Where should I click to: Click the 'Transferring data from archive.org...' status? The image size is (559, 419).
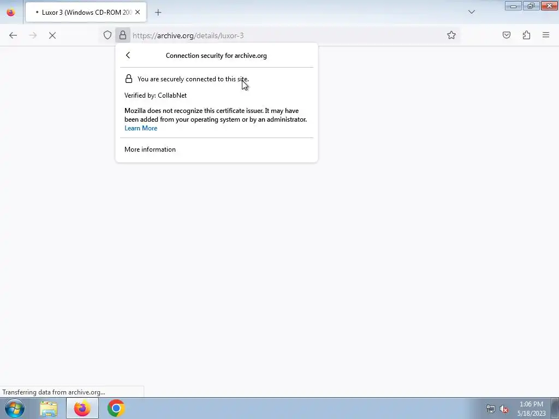tap(54, 392)
